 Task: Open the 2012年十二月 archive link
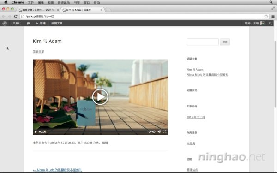(196, 117)
